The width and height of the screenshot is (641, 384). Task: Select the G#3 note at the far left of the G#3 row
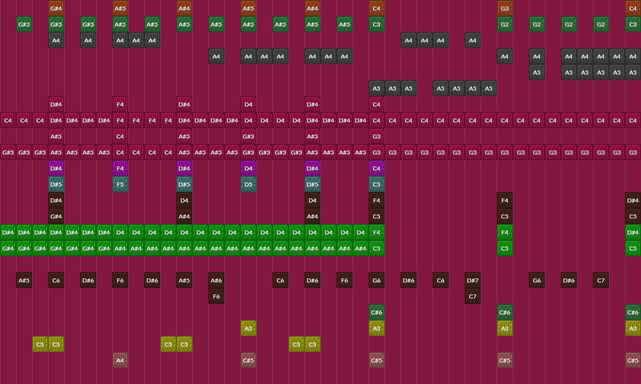tap(8, 152)
